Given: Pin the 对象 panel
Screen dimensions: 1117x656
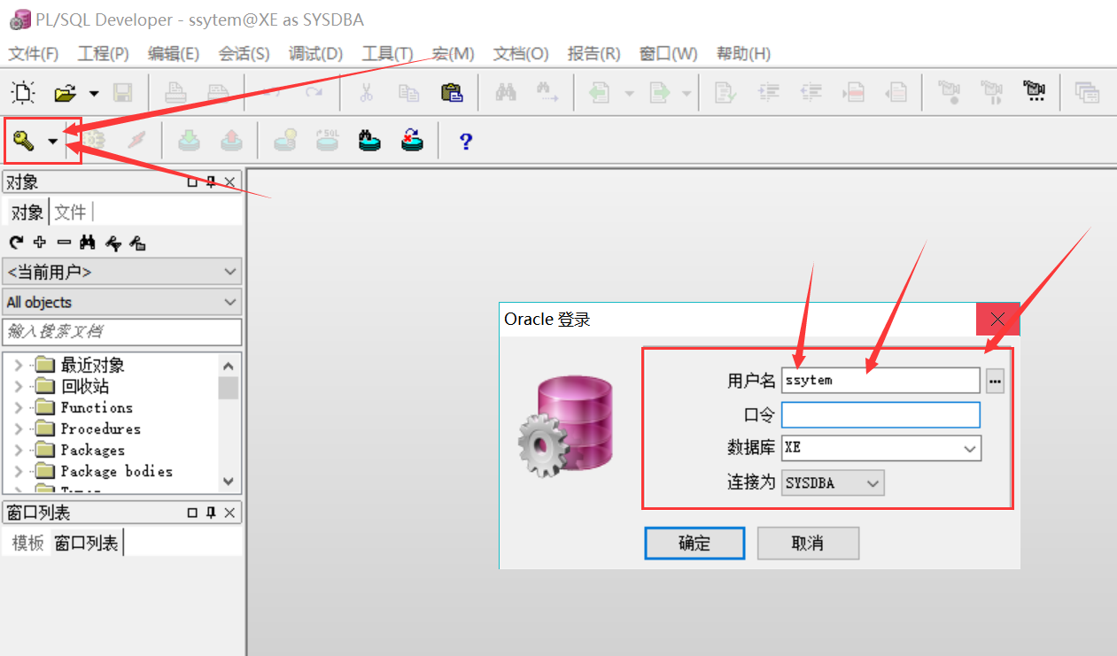Looking at the screenshot, I should point(211,182).
